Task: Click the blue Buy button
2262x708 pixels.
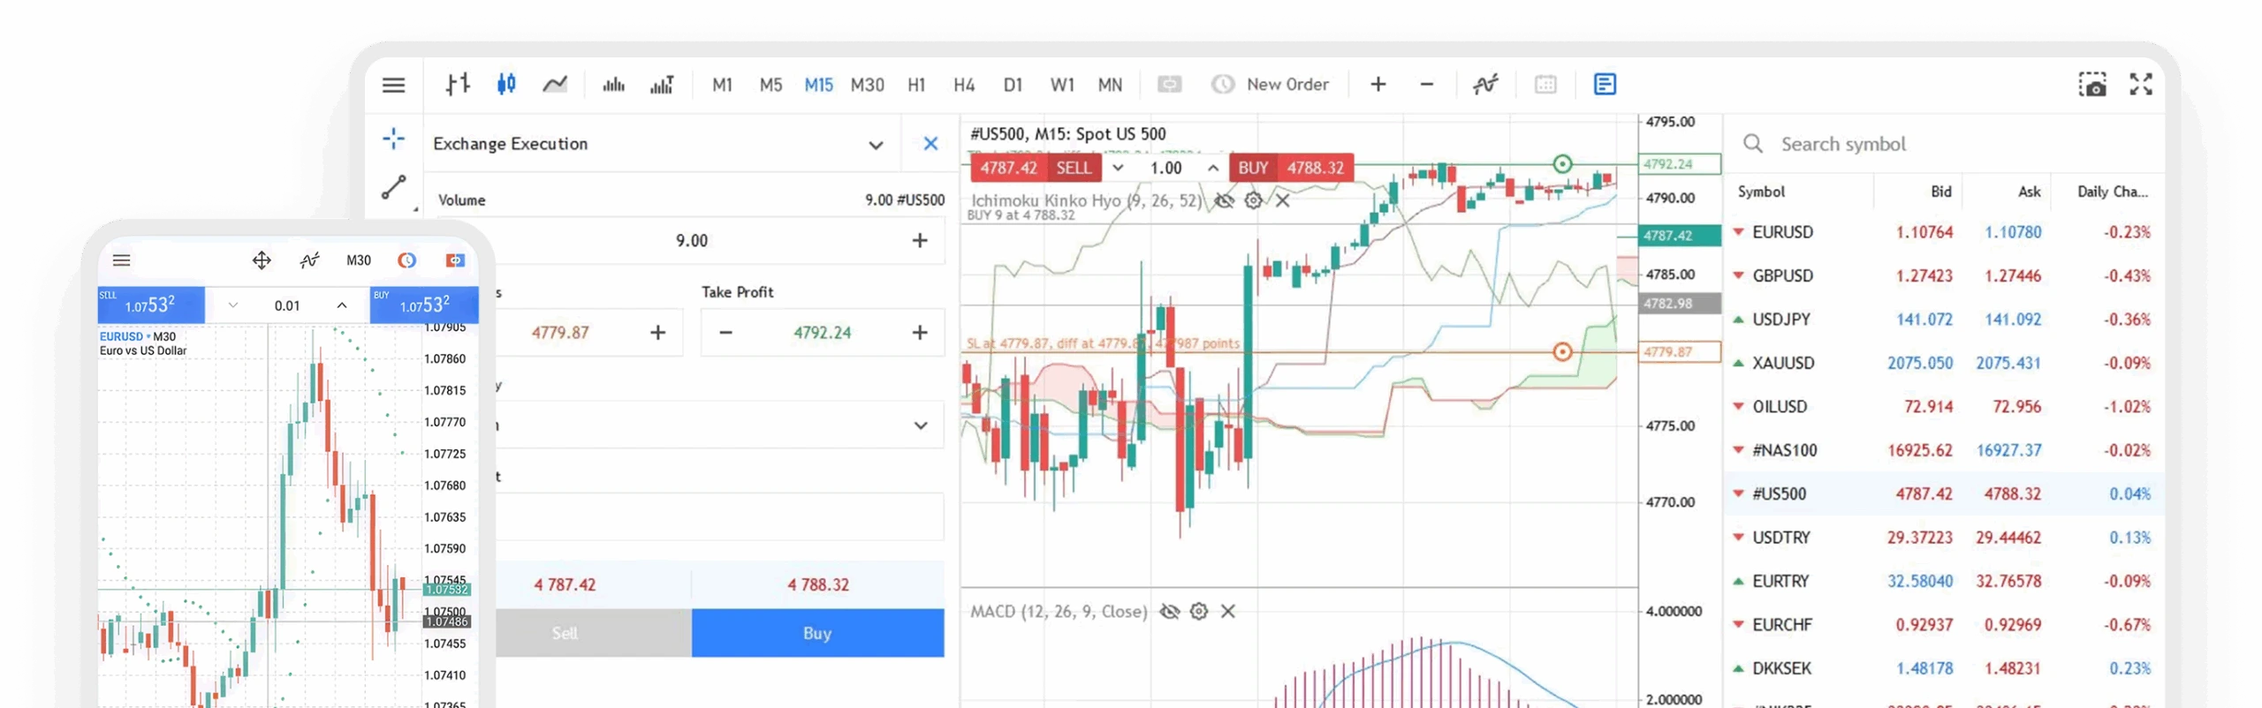Action: pyautogui.click(x=817, y=633)
